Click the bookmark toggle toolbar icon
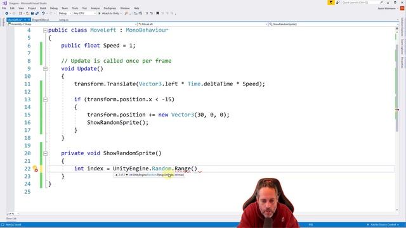Image resolution: width=406 pixels, height=228 pixels. pos(157,13)
